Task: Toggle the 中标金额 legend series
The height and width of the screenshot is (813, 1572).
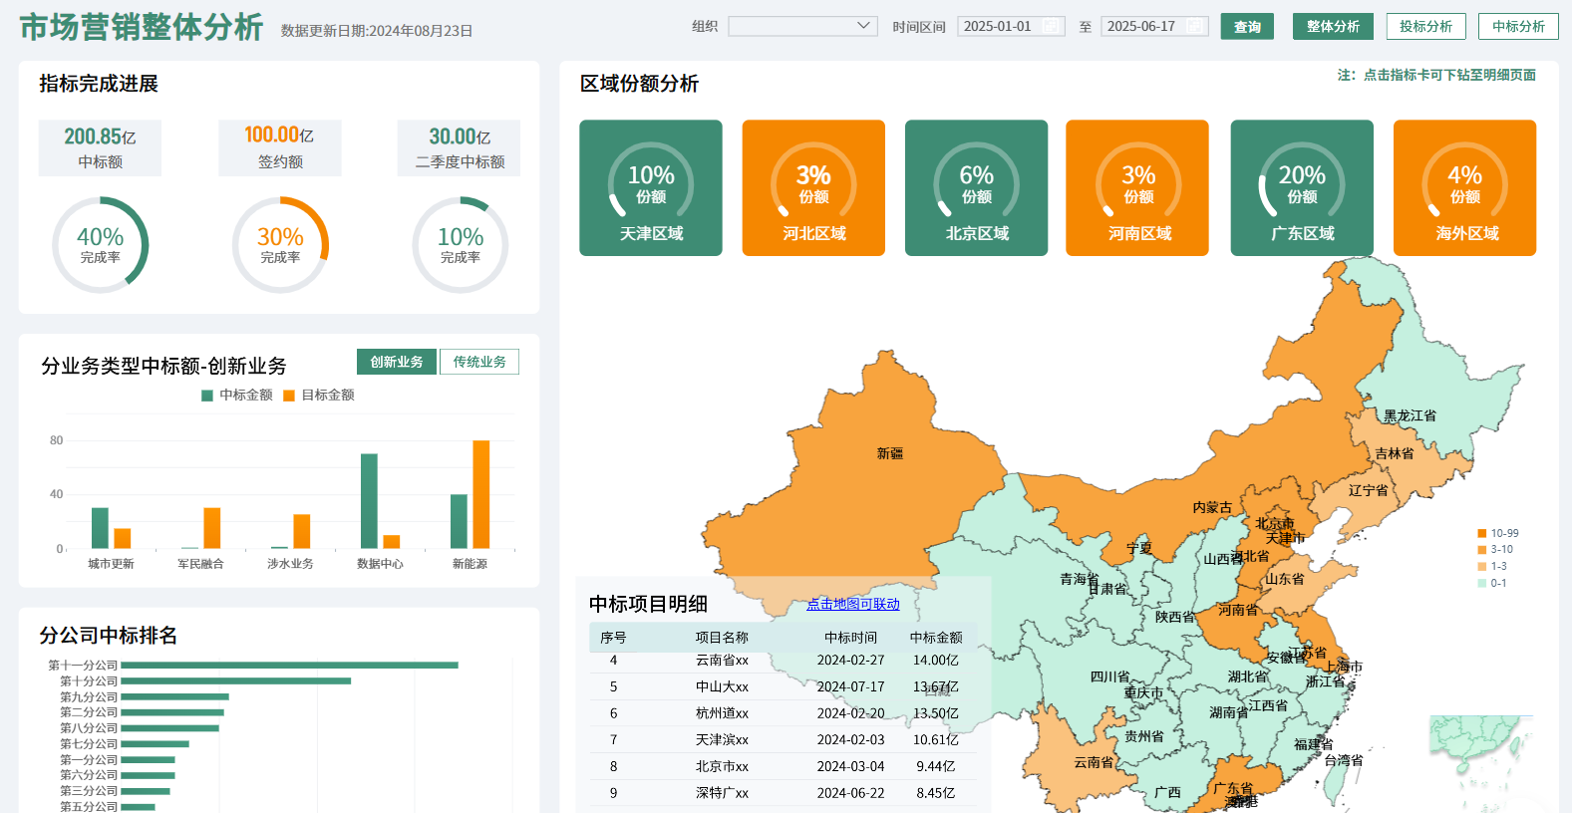Action: [x=237, y=396]
